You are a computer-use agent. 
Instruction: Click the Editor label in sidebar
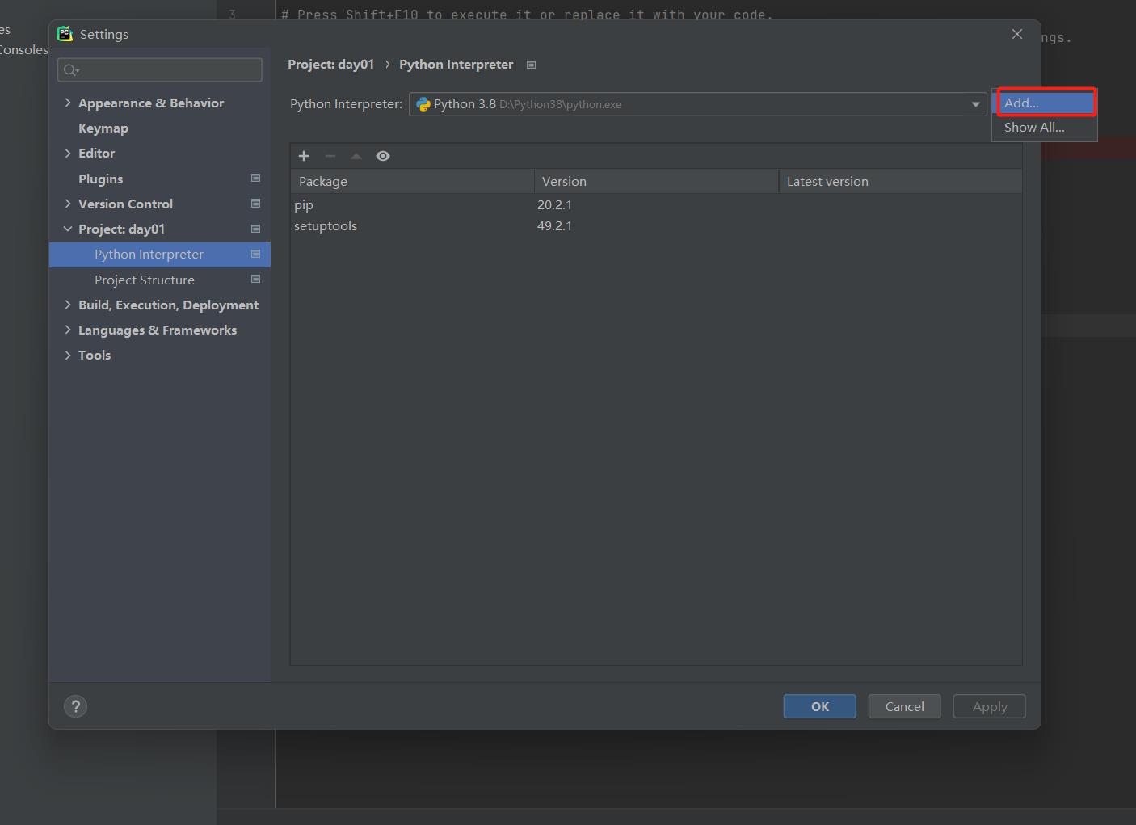coord(97,153)
